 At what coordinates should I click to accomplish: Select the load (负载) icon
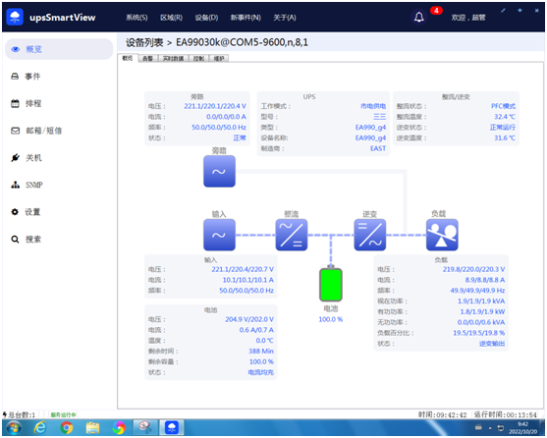442,235
